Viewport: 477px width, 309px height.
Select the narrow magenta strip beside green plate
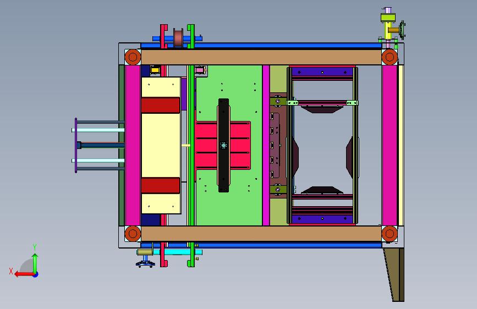click(266, 145)
